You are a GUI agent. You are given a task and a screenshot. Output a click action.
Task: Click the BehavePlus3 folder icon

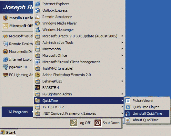37,81
